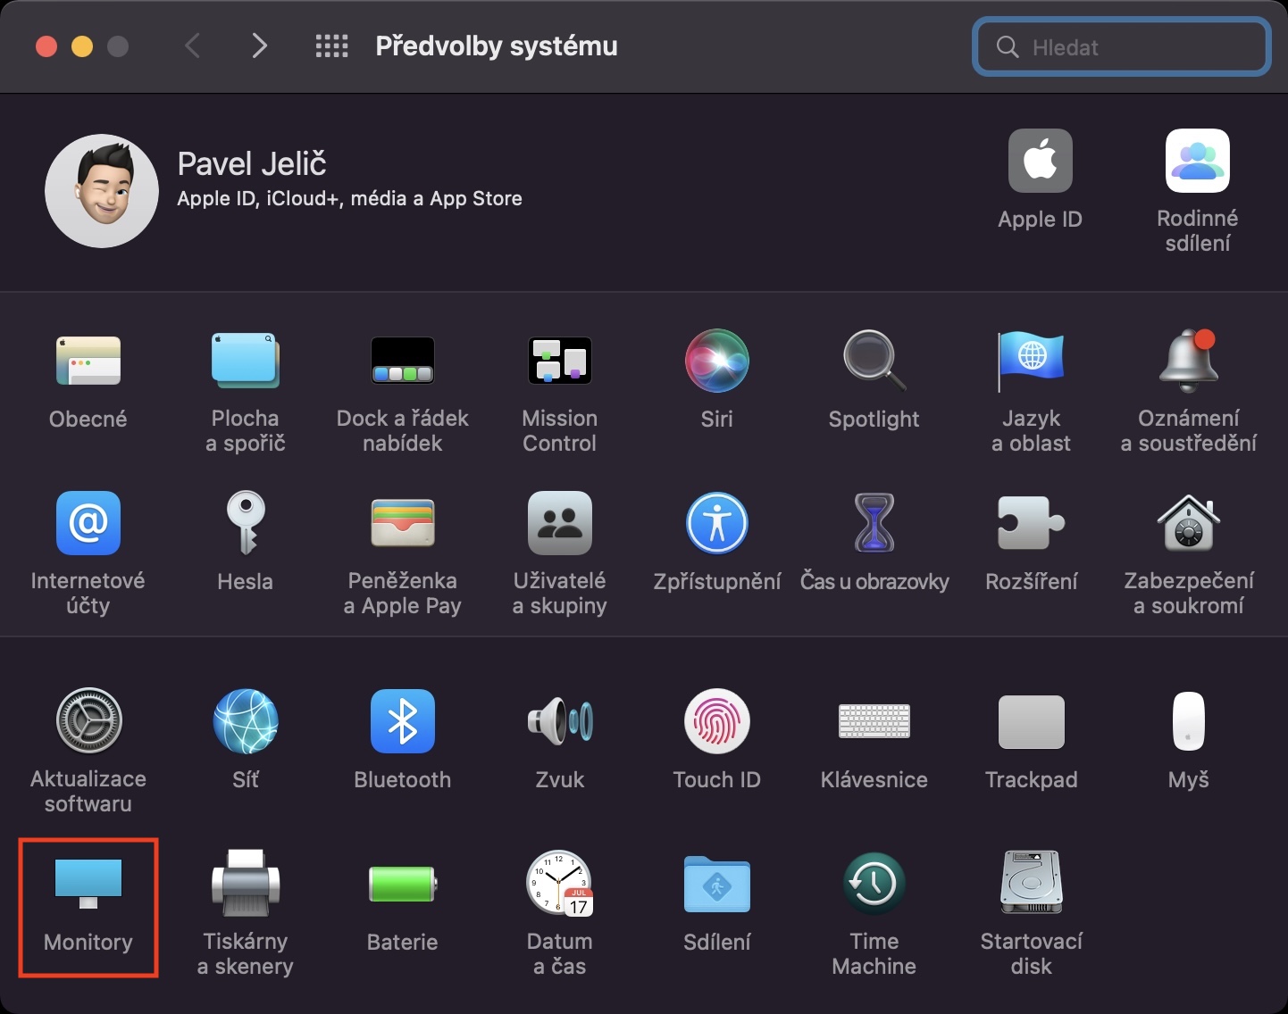Click the Hledat search field

tap(1122, 47)
